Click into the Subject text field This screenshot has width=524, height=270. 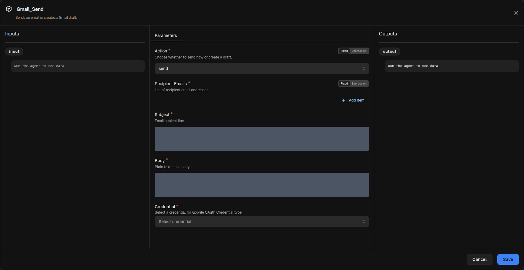click(262, 139)
